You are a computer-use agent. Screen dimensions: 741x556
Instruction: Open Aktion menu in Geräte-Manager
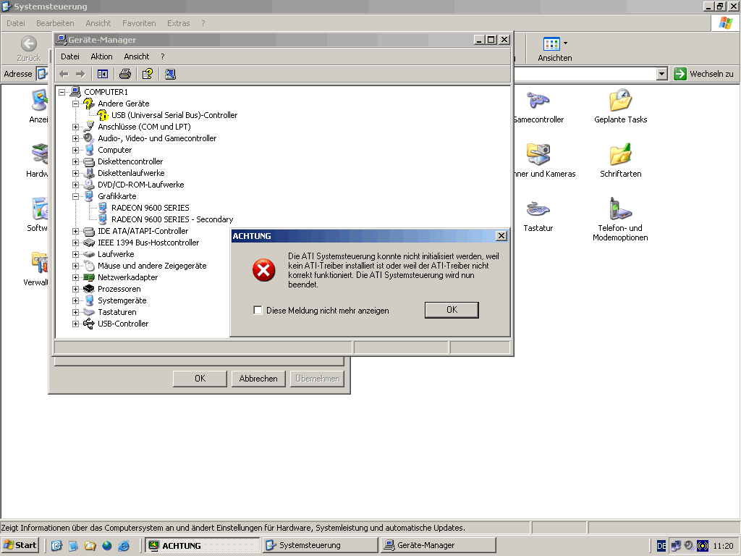coord(101,56)
